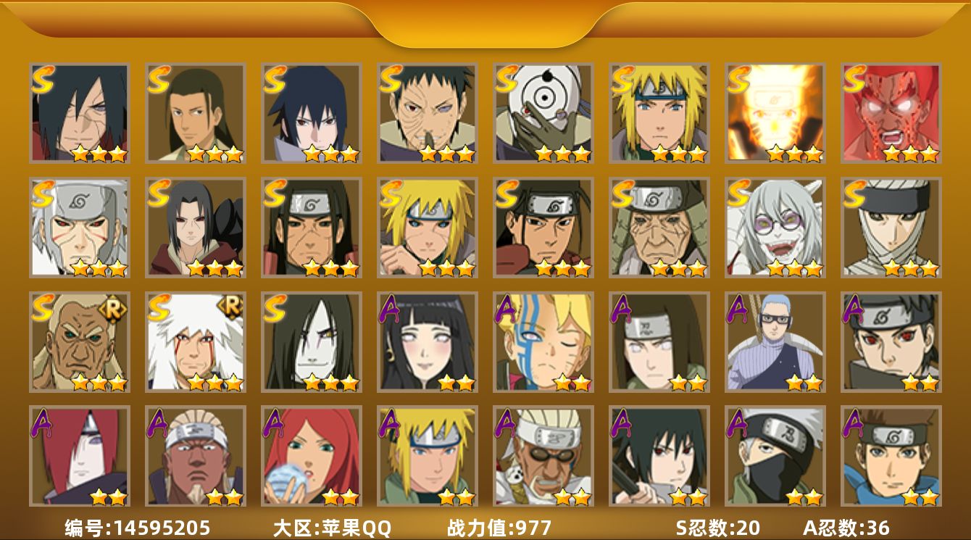The width and height of the screenshot is (971, 540).
Task: Click the S rank icon on Madara card
Action: point(43,79)
